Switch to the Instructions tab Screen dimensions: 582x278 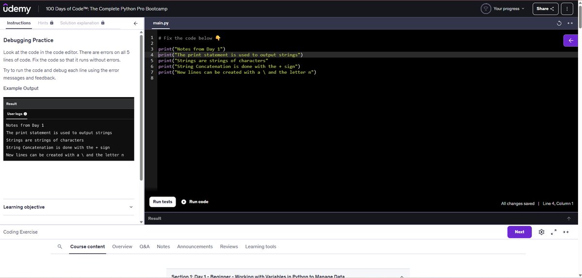19,23
